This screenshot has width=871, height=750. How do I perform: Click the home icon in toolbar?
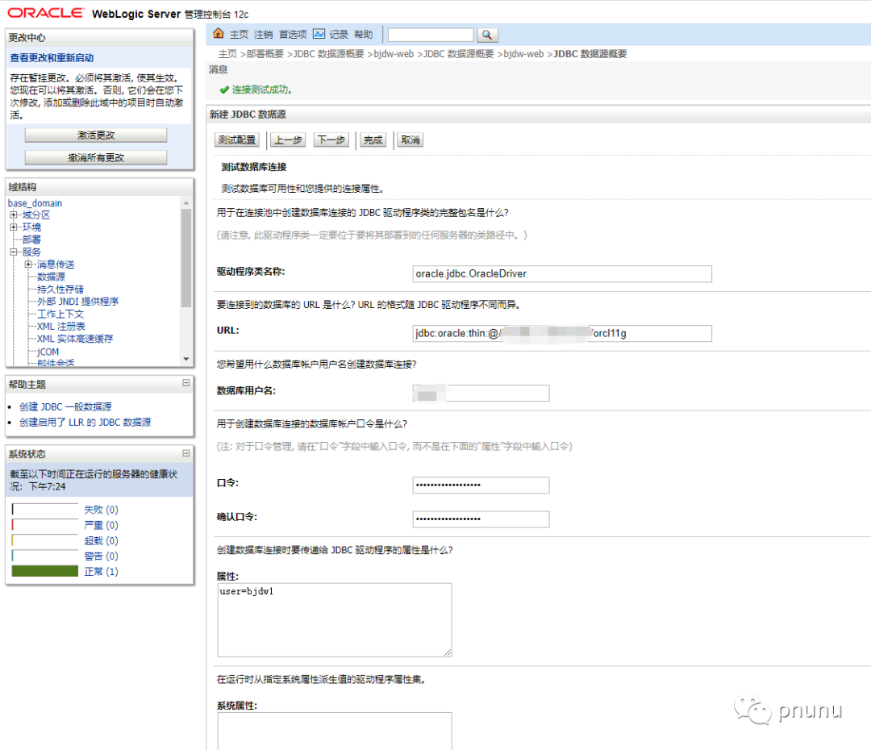click(219, 34)
